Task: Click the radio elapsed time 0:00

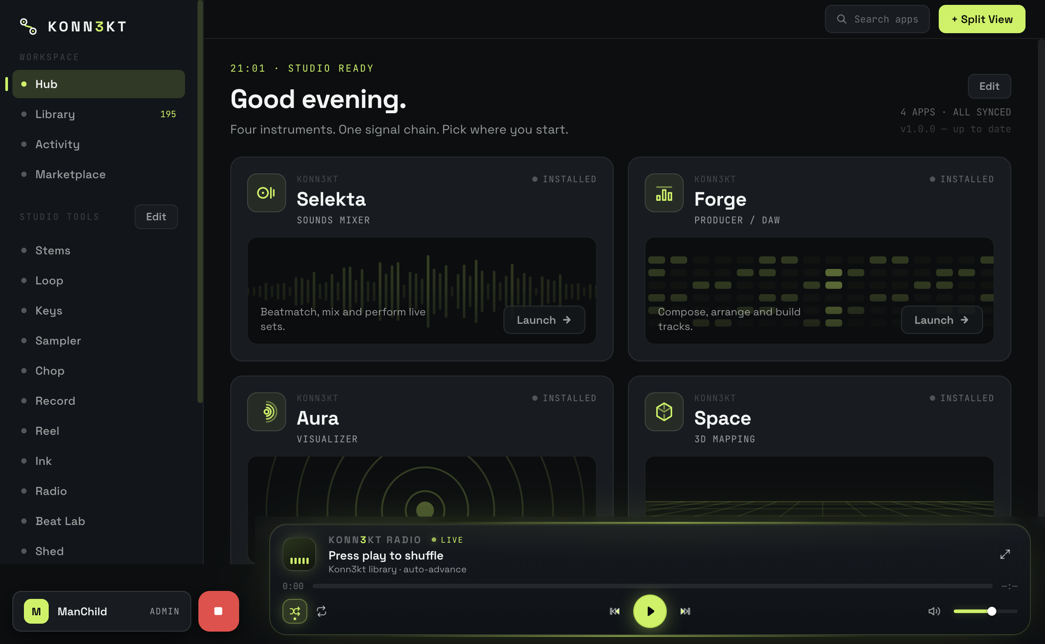Action: (293, 586)
